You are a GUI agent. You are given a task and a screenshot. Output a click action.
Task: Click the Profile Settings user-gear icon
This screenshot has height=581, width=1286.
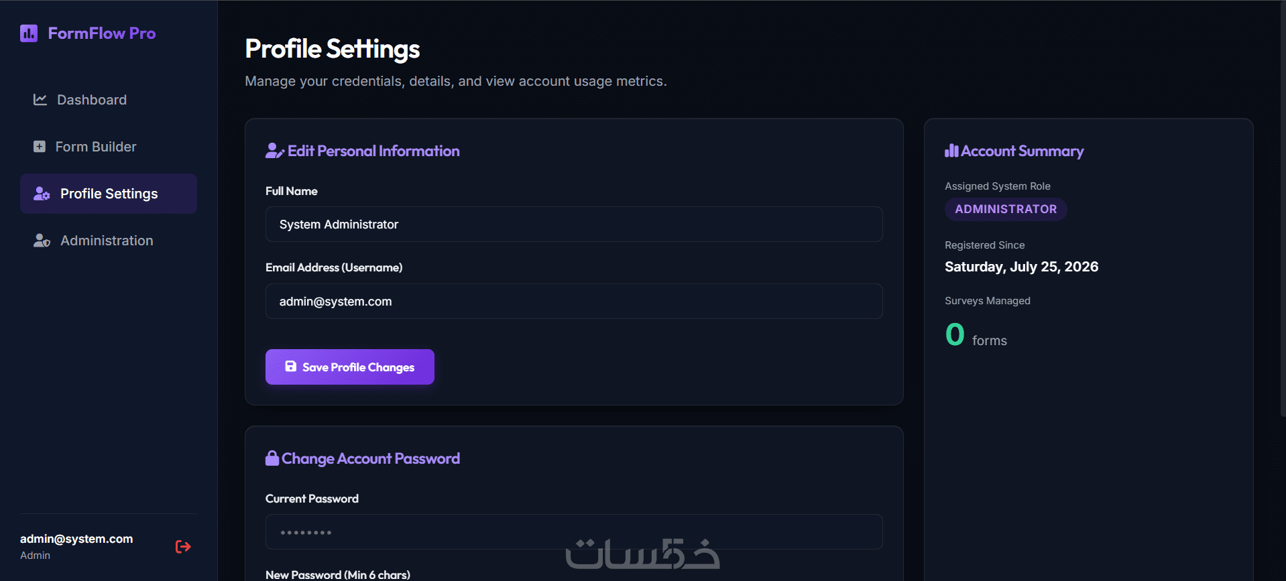click(x=42, y=194)
